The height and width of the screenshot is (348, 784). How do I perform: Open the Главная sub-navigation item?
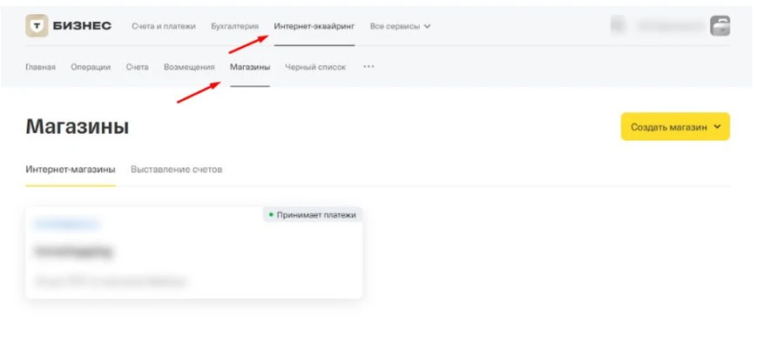[x=40, y=67]
